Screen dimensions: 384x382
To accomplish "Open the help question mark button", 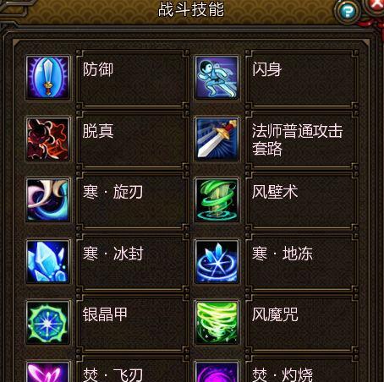I will pyautogui.click(x=348, y=12).
